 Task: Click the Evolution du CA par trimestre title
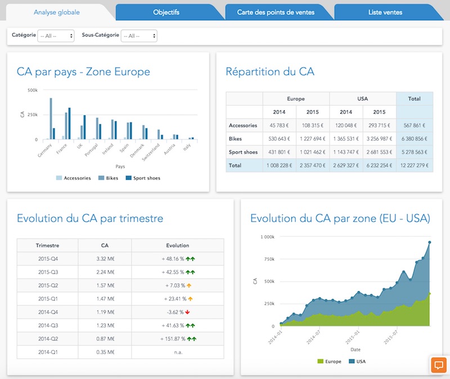[x=90, y=218]
